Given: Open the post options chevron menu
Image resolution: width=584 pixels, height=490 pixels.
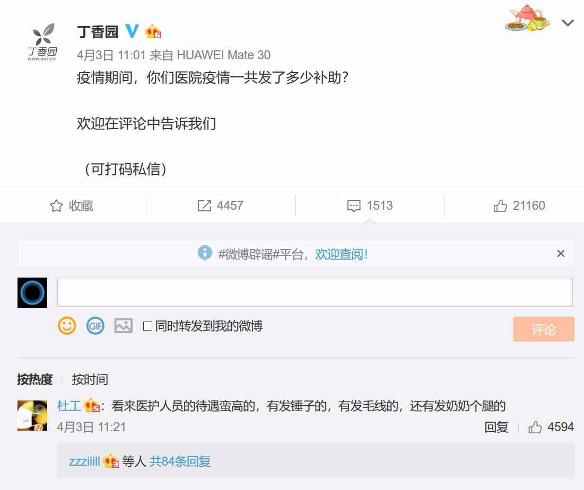Looking at the screenshot, I should coord(568,23).
